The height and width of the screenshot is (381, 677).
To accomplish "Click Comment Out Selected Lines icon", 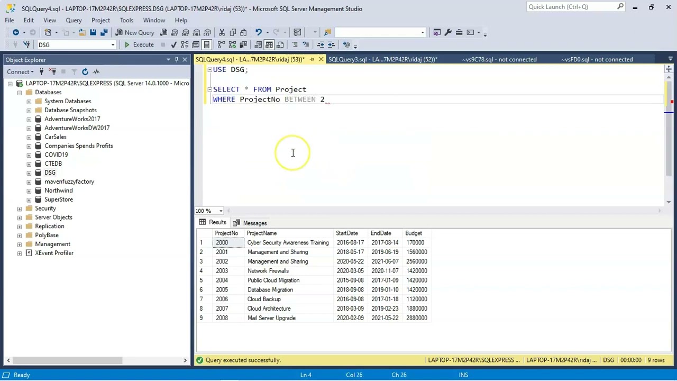I will pos(295,45).
